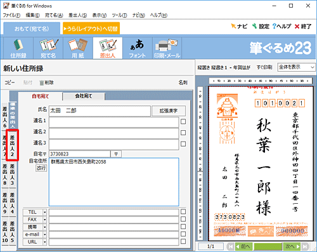The height and width of the screenshot is (252, 317).
Task: Open the 表示(V) menu
Action: [x=100, y=15]
